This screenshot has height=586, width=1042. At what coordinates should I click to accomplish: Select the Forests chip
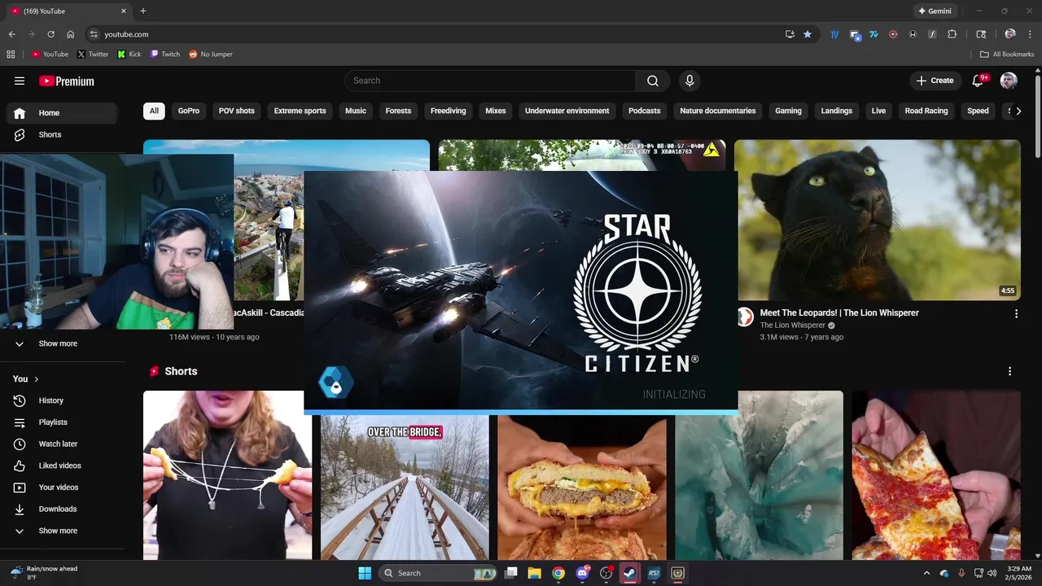398,111
